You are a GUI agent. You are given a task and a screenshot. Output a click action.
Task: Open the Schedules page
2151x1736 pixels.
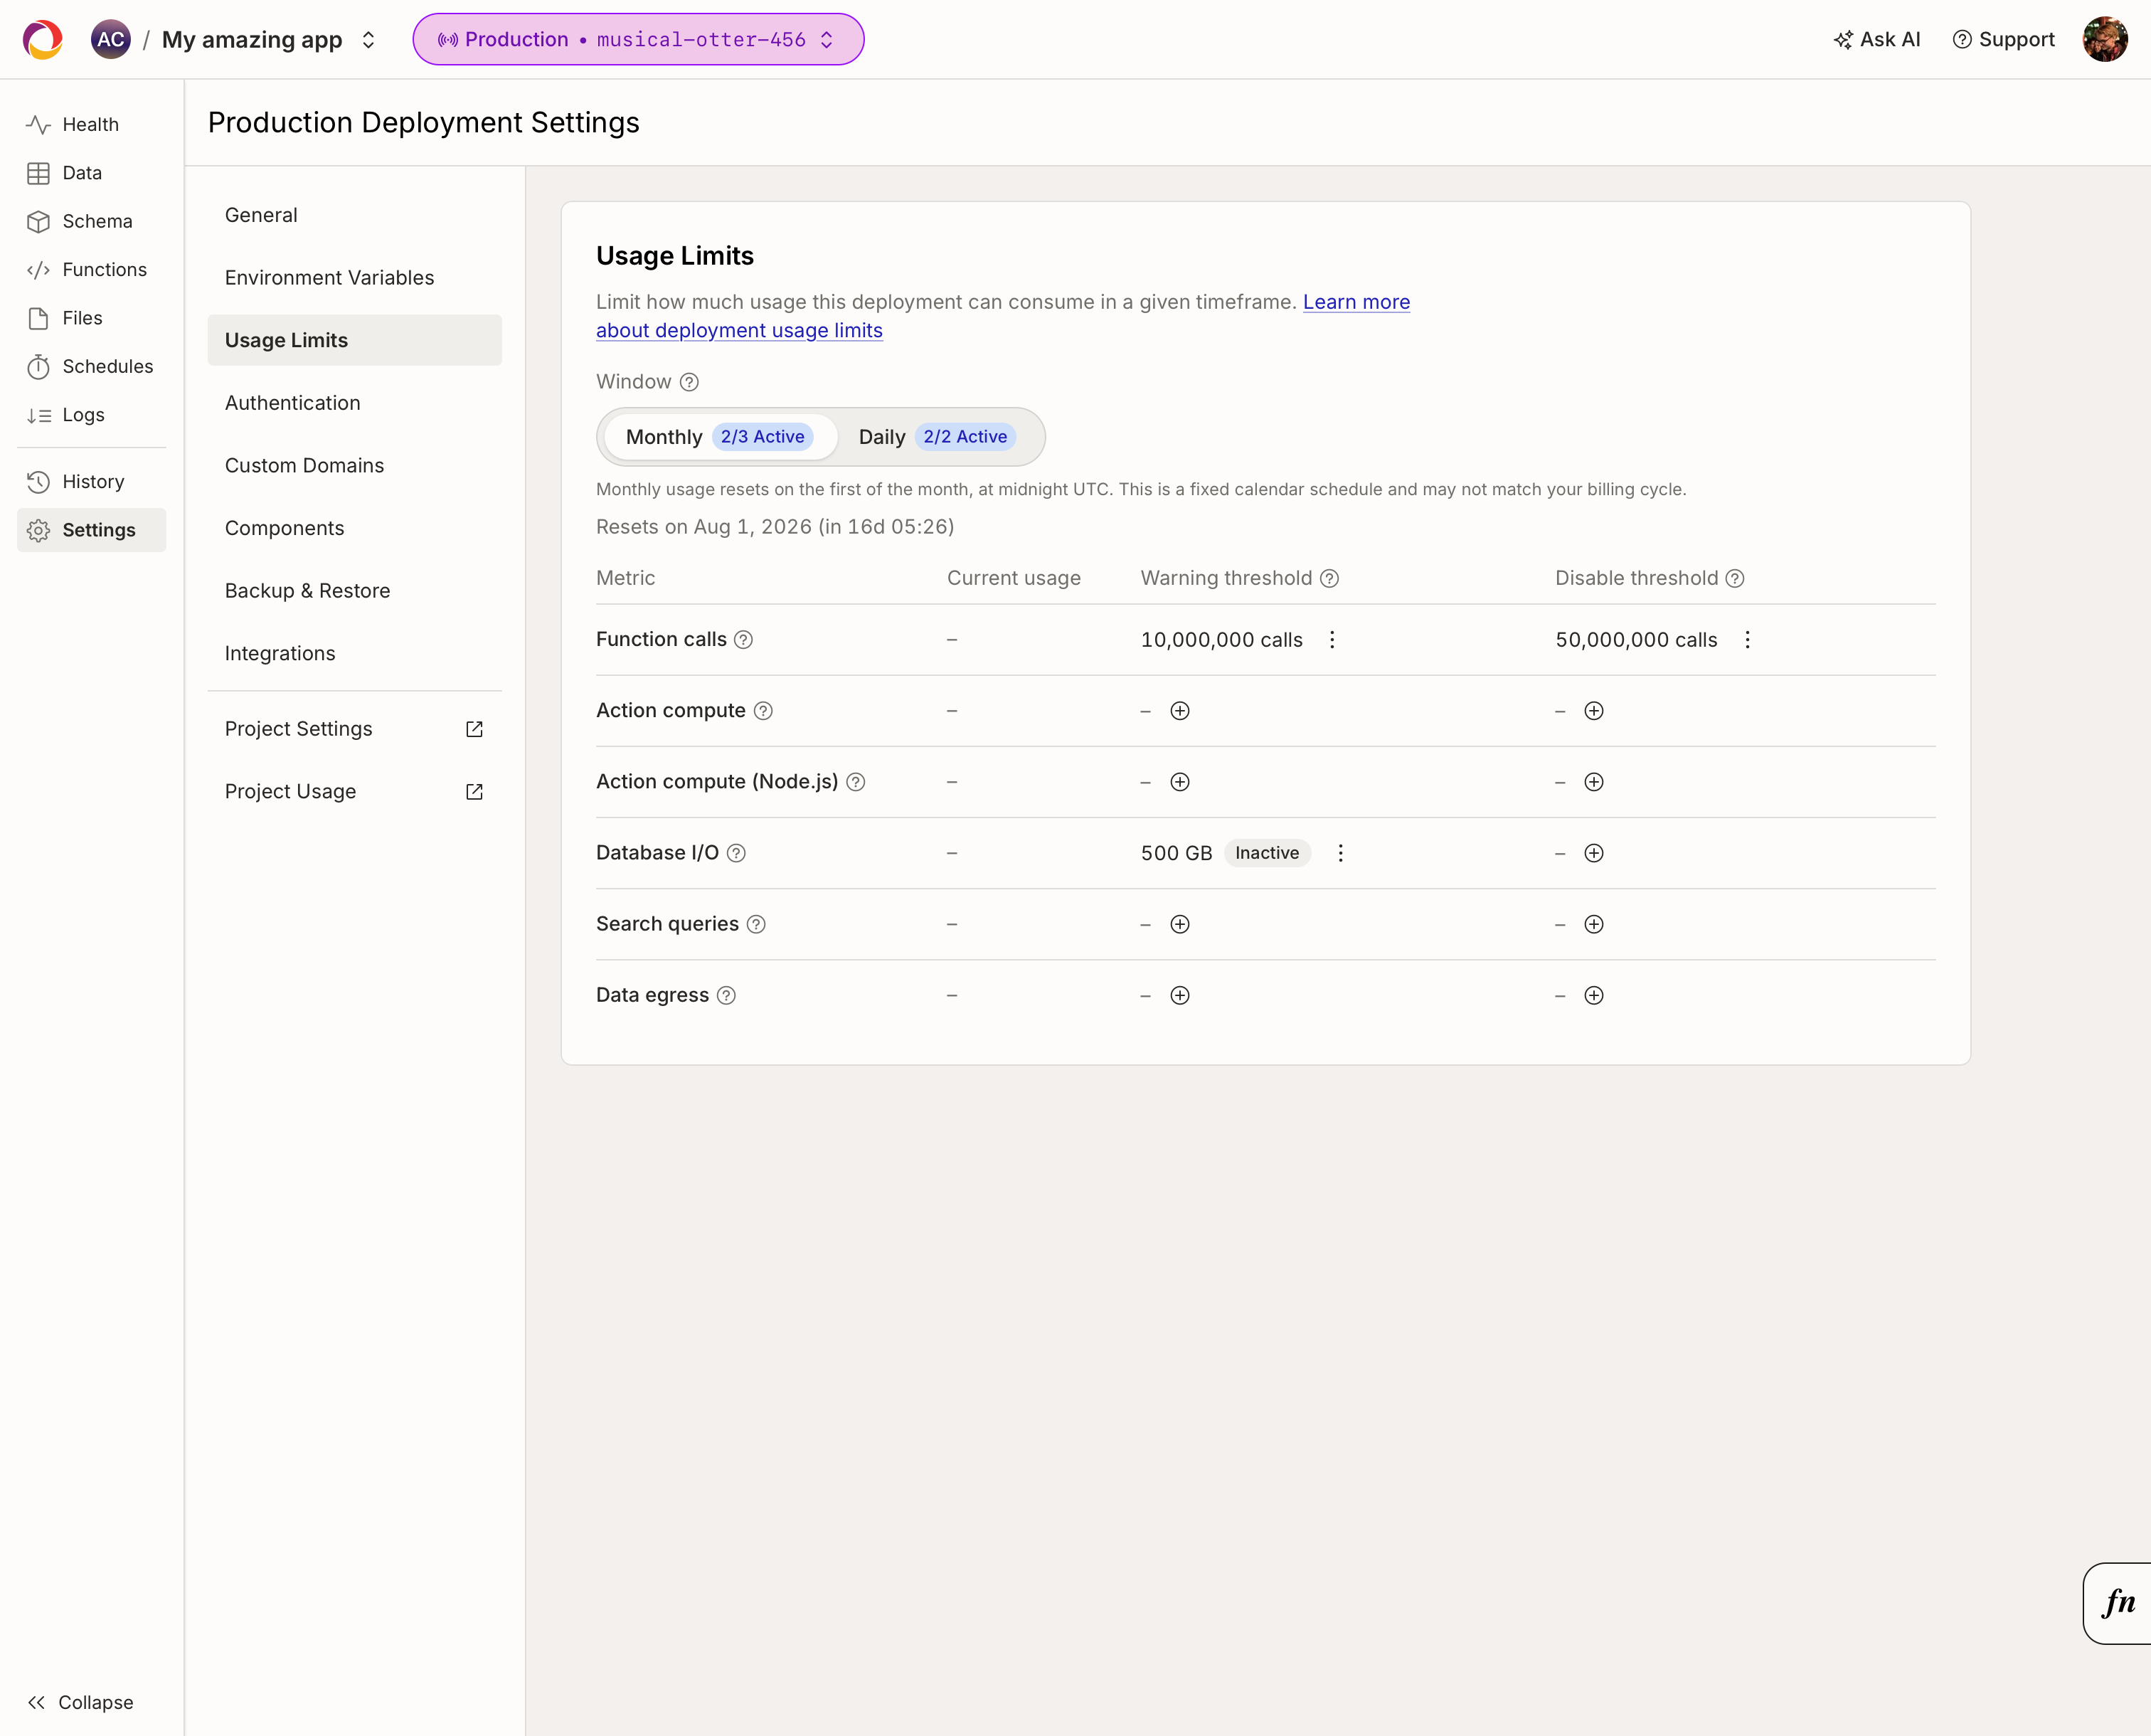point(91,366)
